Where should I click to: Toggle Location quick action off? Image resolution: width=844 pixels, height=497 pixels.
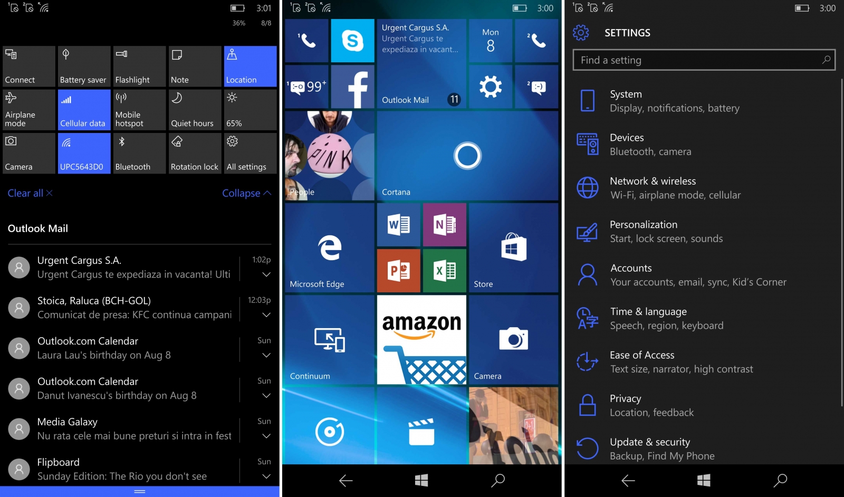point(250,66)
